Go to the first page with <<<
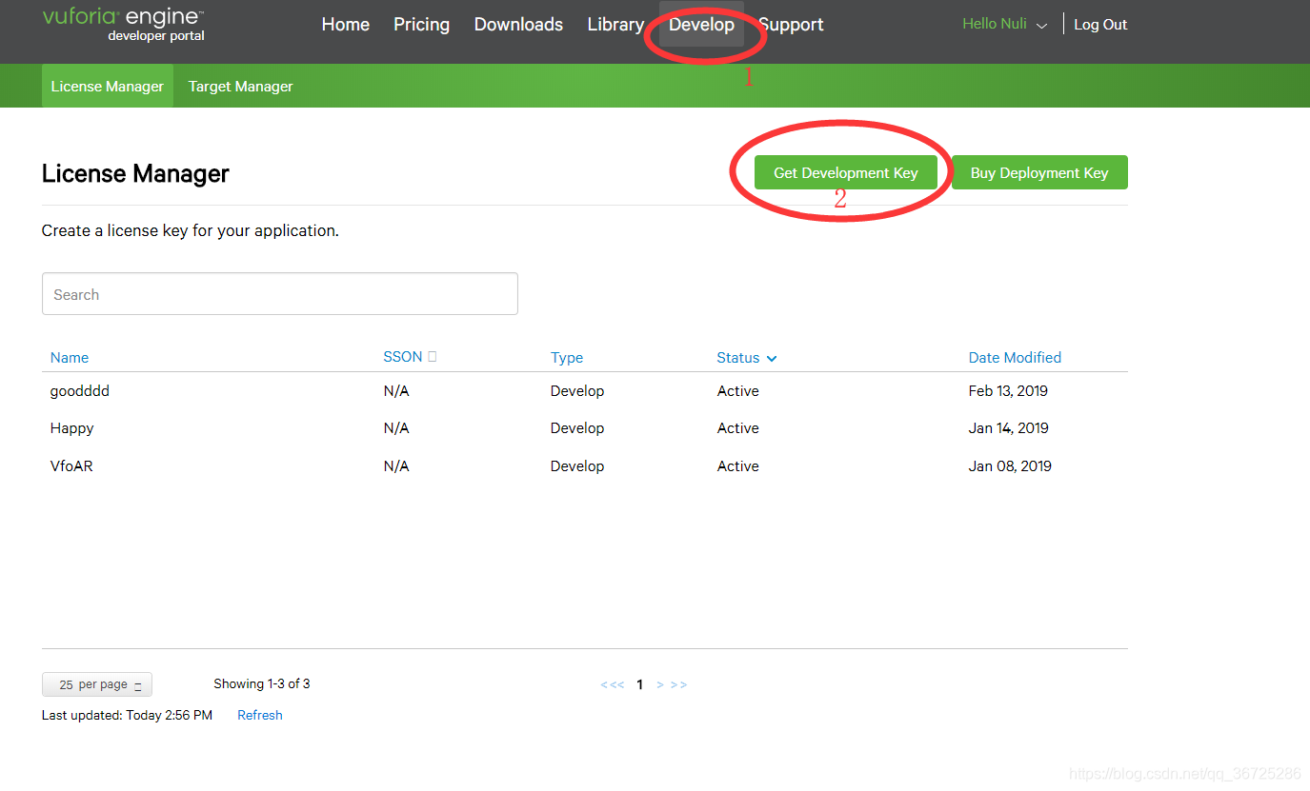 point(613,684)
